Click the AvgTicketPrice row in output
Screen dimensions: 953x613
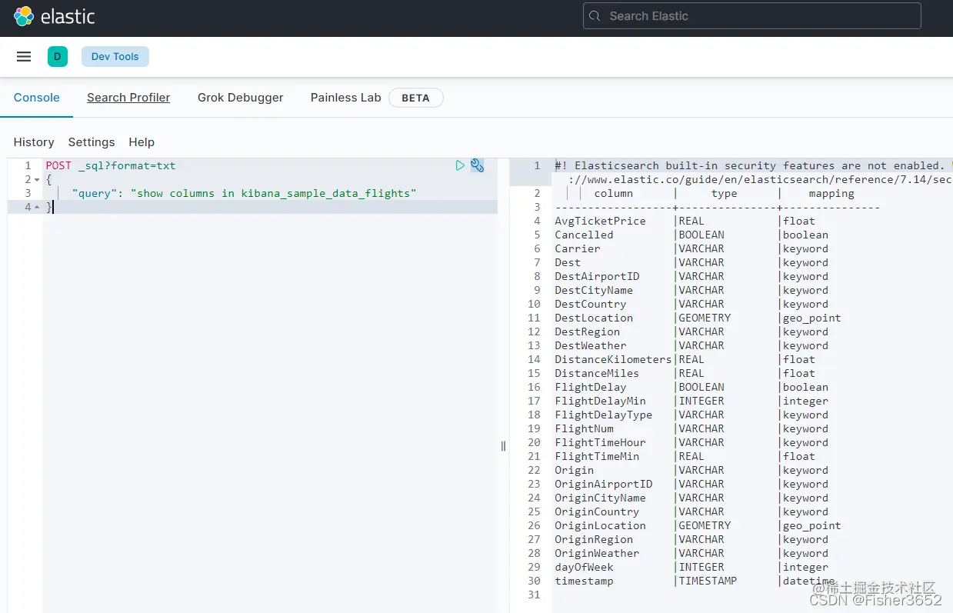tap(685, 221)
